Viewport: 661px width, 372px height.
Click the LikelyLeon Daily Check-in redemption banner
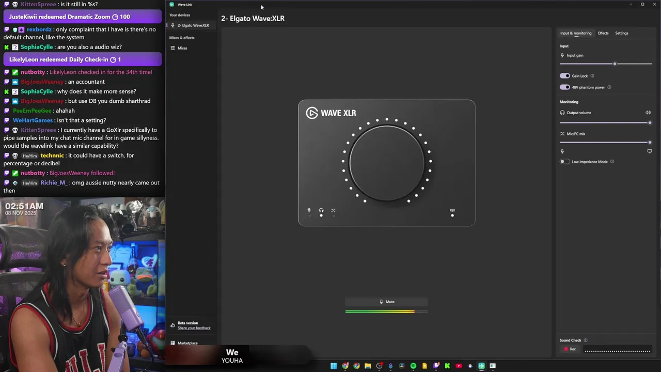tap(83, 59)
